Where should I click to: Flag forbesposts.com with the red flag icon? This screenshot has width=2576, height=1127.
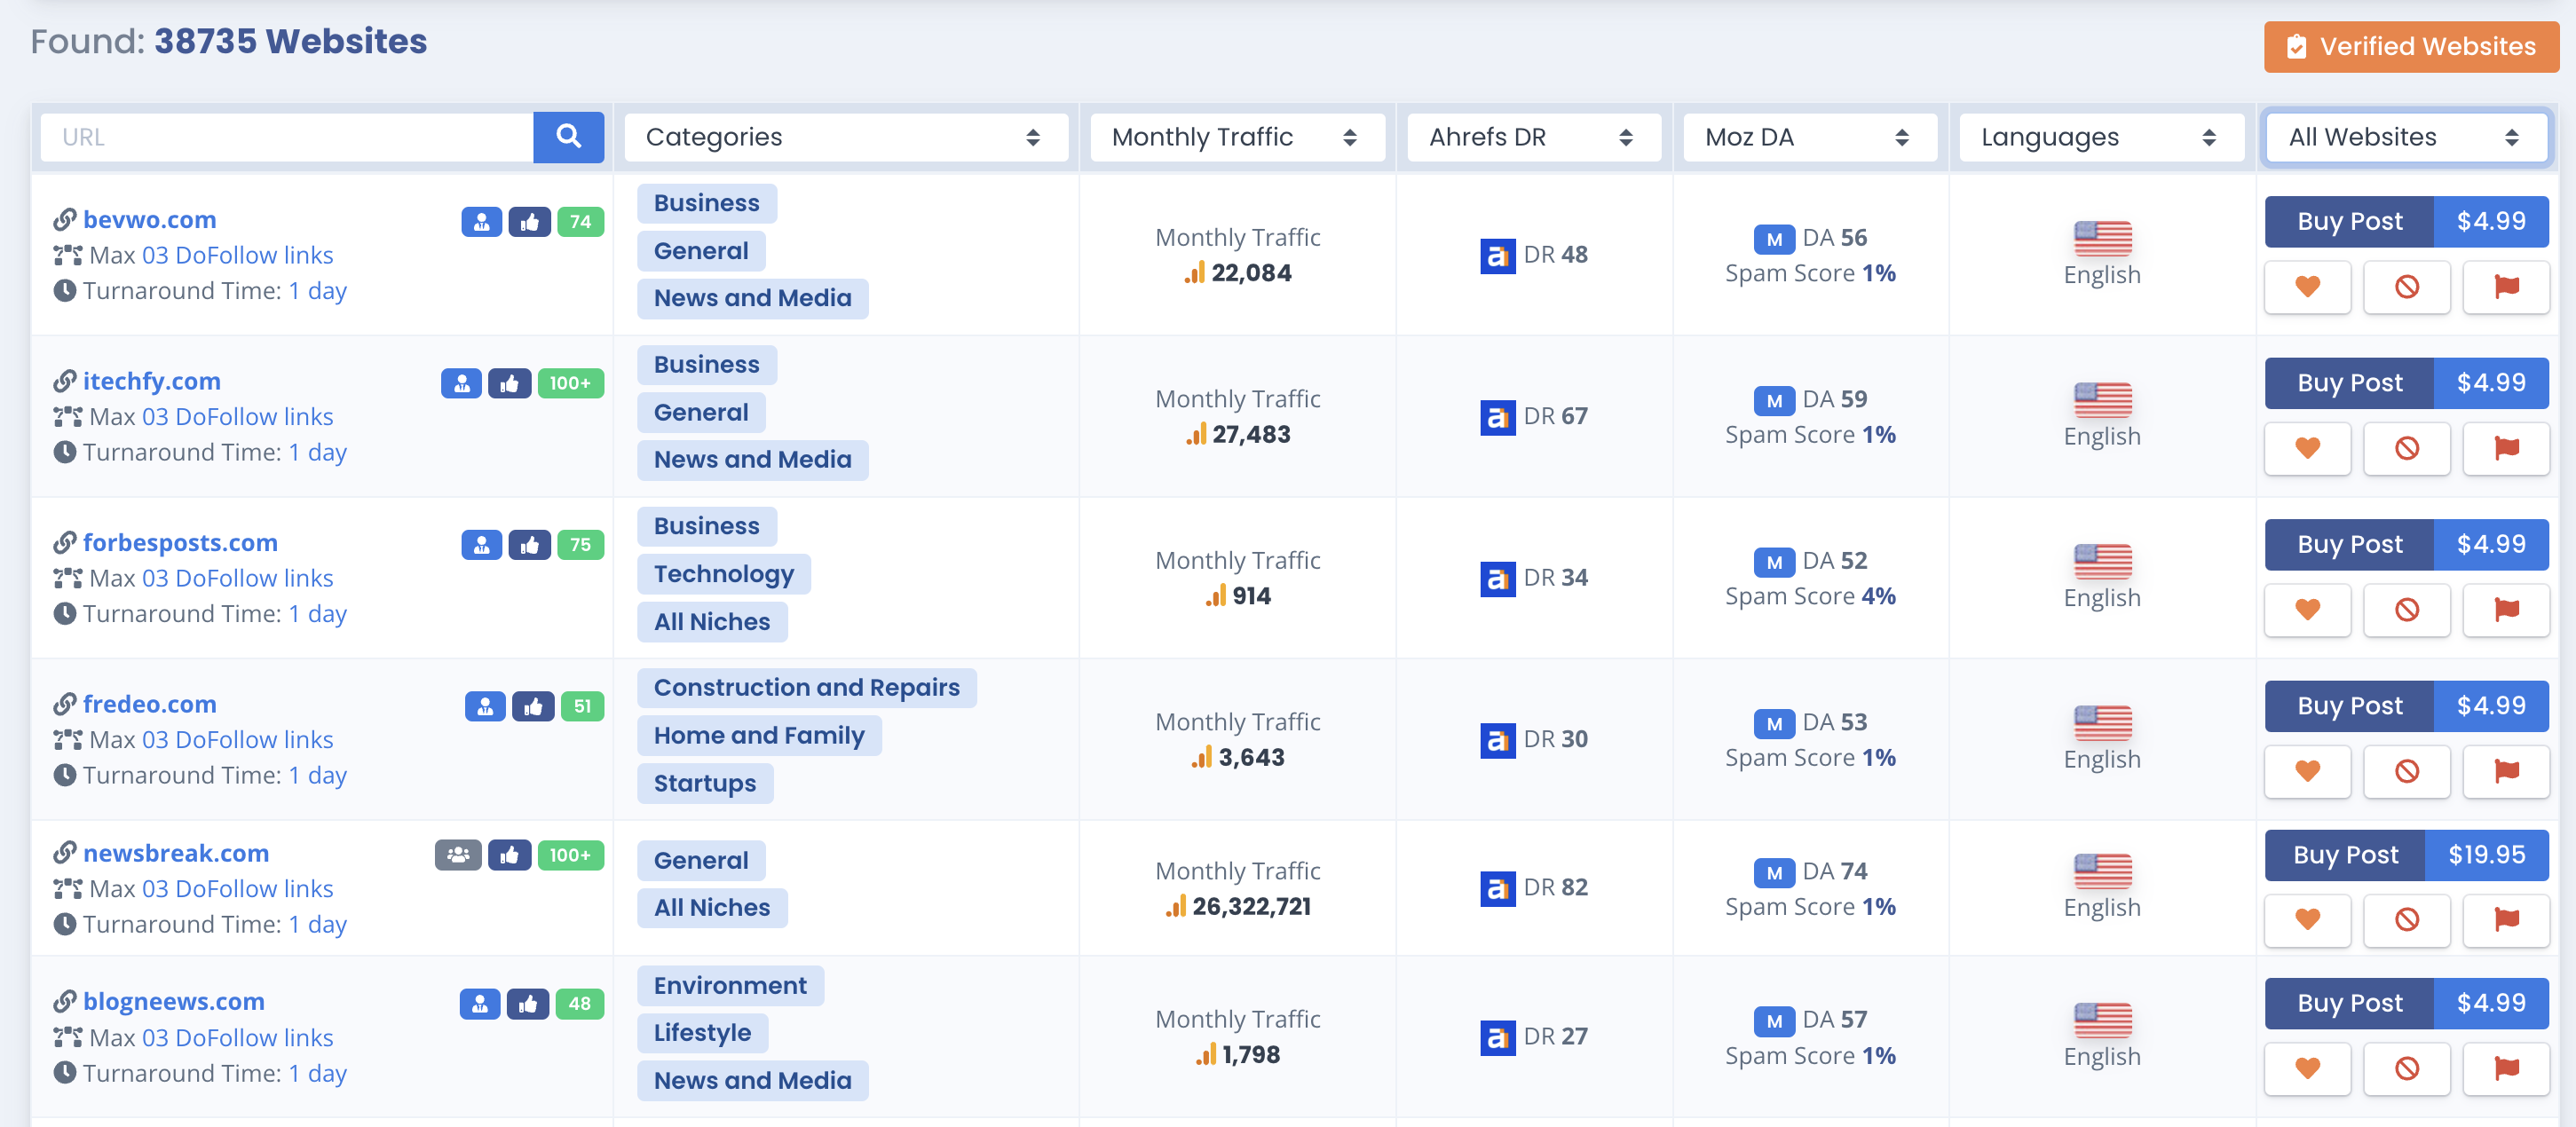tap(2506, 610)
